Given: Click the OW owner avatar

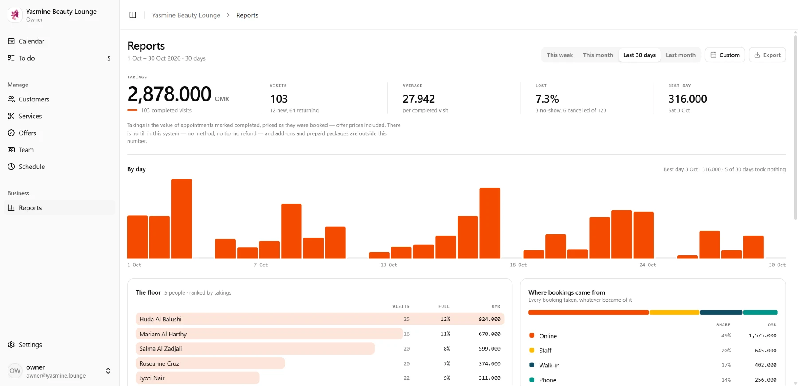Looking at the screenshot, I should [x=15, y=371].
